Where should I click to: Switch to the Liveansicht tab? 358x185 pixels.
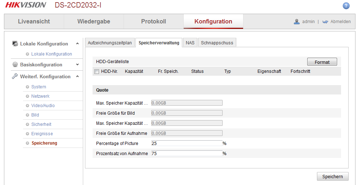coord(34,22)
